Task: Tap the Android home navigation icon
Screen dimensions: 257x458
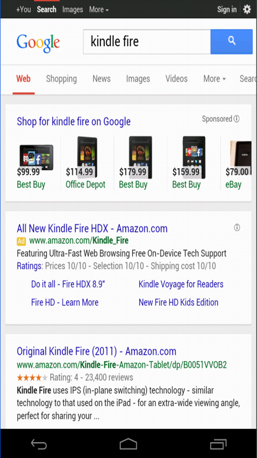Action: [x=128, y=444]
